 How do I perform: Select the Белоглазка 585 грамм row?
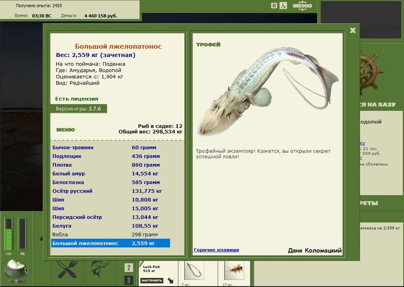click(x=111, y=182)
